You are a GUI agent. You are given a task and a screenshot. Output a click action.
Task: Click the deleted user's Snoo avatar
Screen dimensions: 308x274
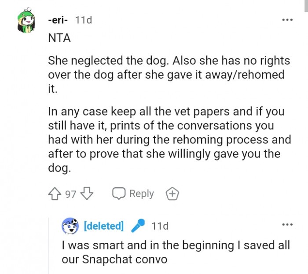coord(70,226)
